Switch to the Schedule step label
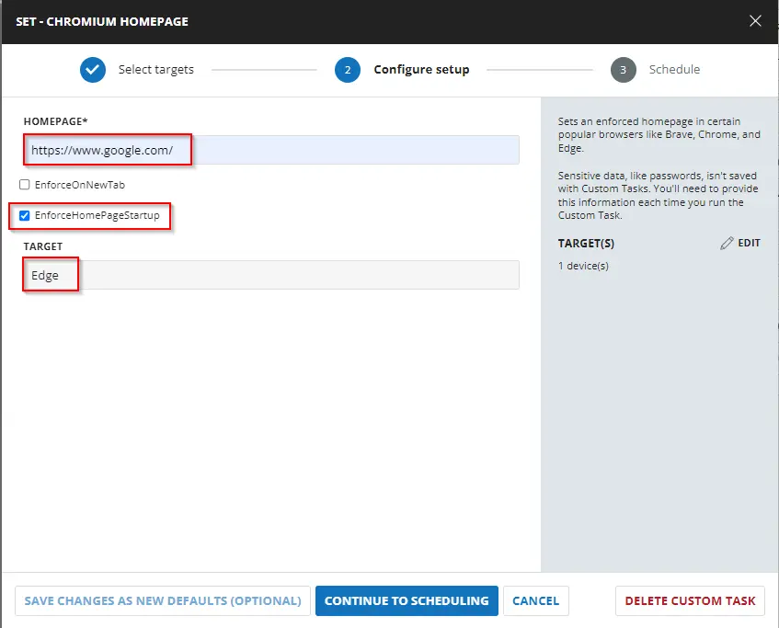 674,70
